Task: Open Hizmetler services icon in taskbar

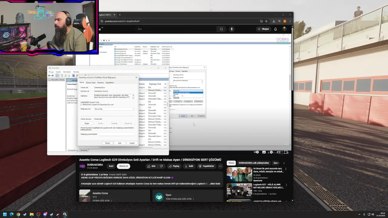Action: pyautogui.click(x=65, y=214)
